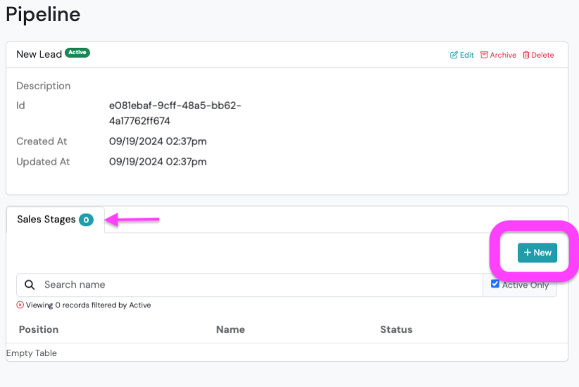Screen dimensions: 579x387
Task: Click the New Lead pipeline title
Action: (39, 54)
